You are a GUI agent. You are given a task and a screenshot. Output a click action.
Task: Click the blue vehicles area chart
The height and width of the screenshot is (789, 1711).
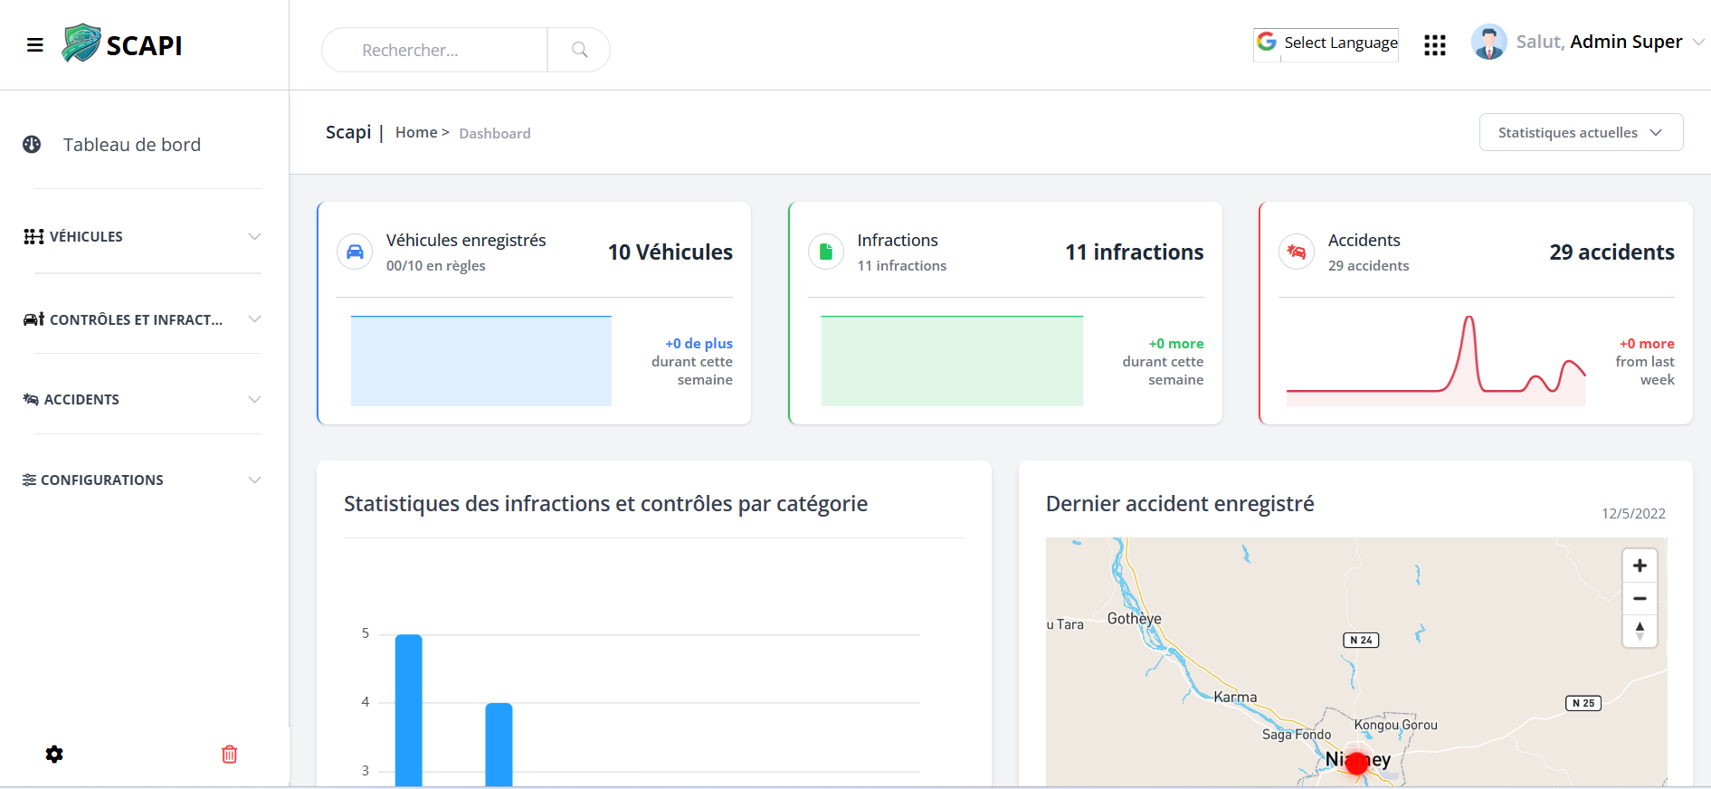click(x=481, y=361)
